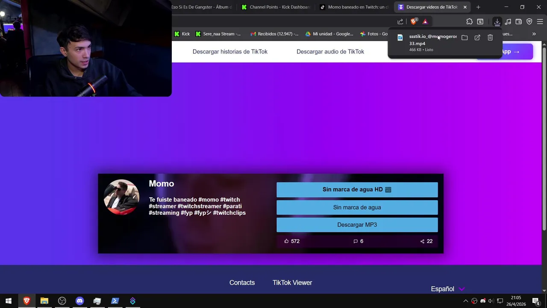Click the Momo author name
Screen dimensions: 547x308
pyautogui.click(x=161, y=184)
